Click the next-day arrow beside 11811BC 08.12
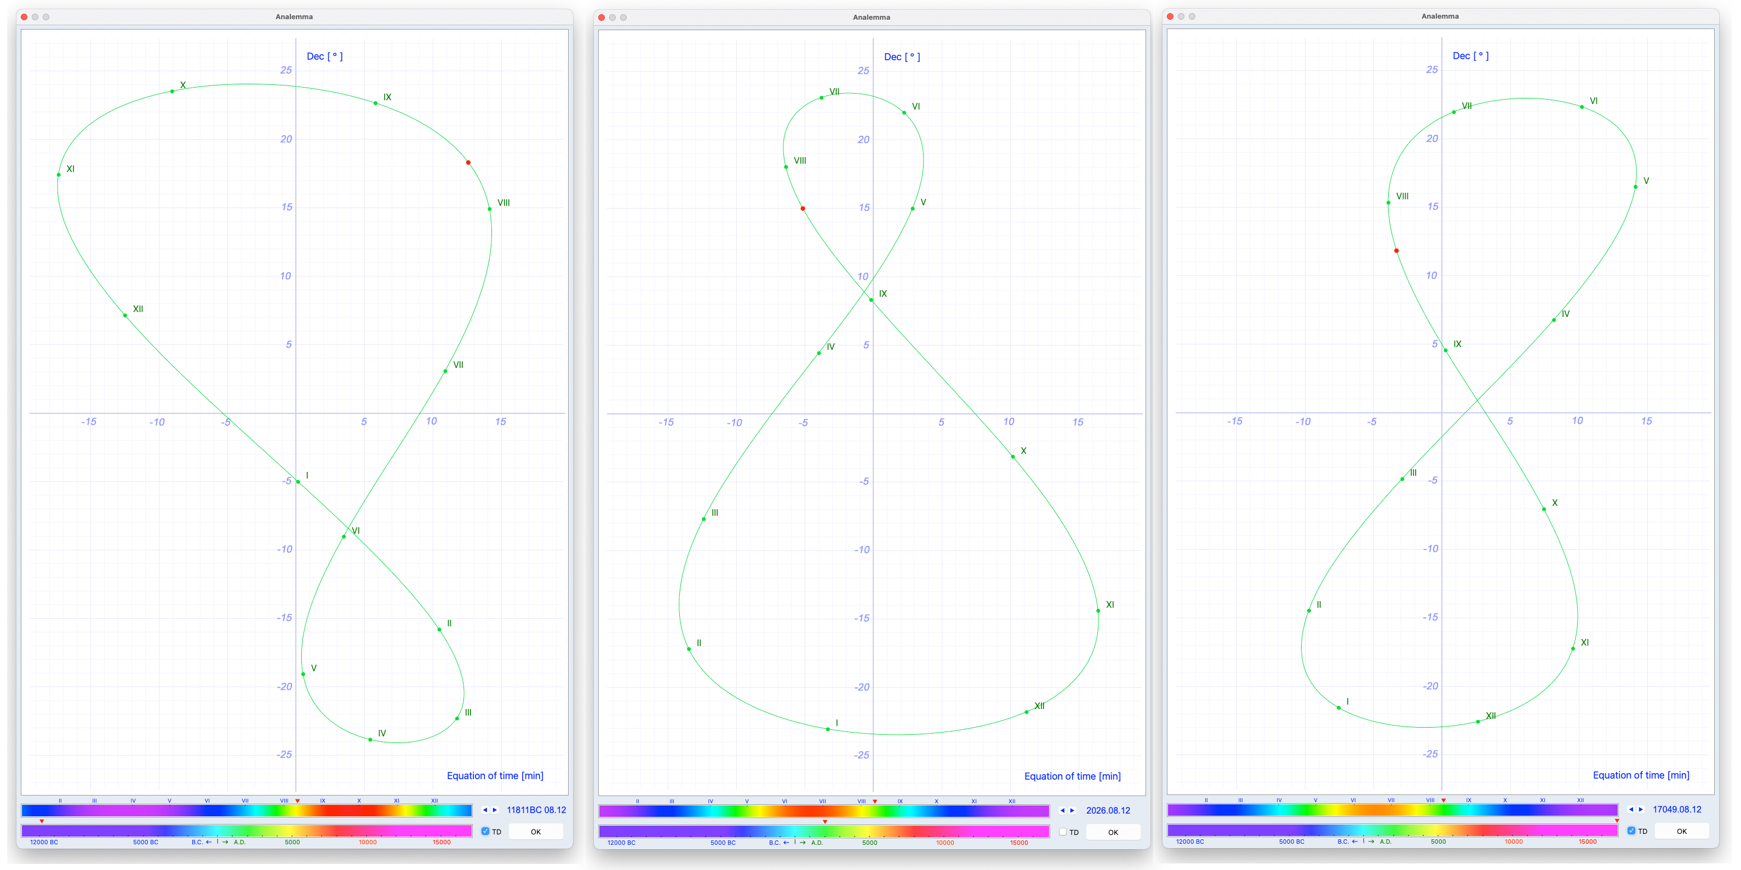This screenshot has height=870, width=1741. [x=495, y=810]
